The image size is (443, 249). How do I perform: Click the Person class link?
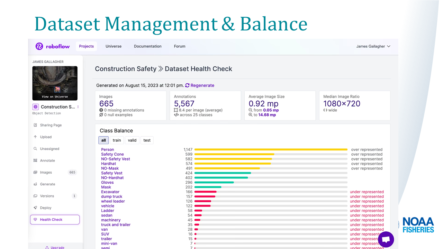pyautogui.click(x=108, y=150)
